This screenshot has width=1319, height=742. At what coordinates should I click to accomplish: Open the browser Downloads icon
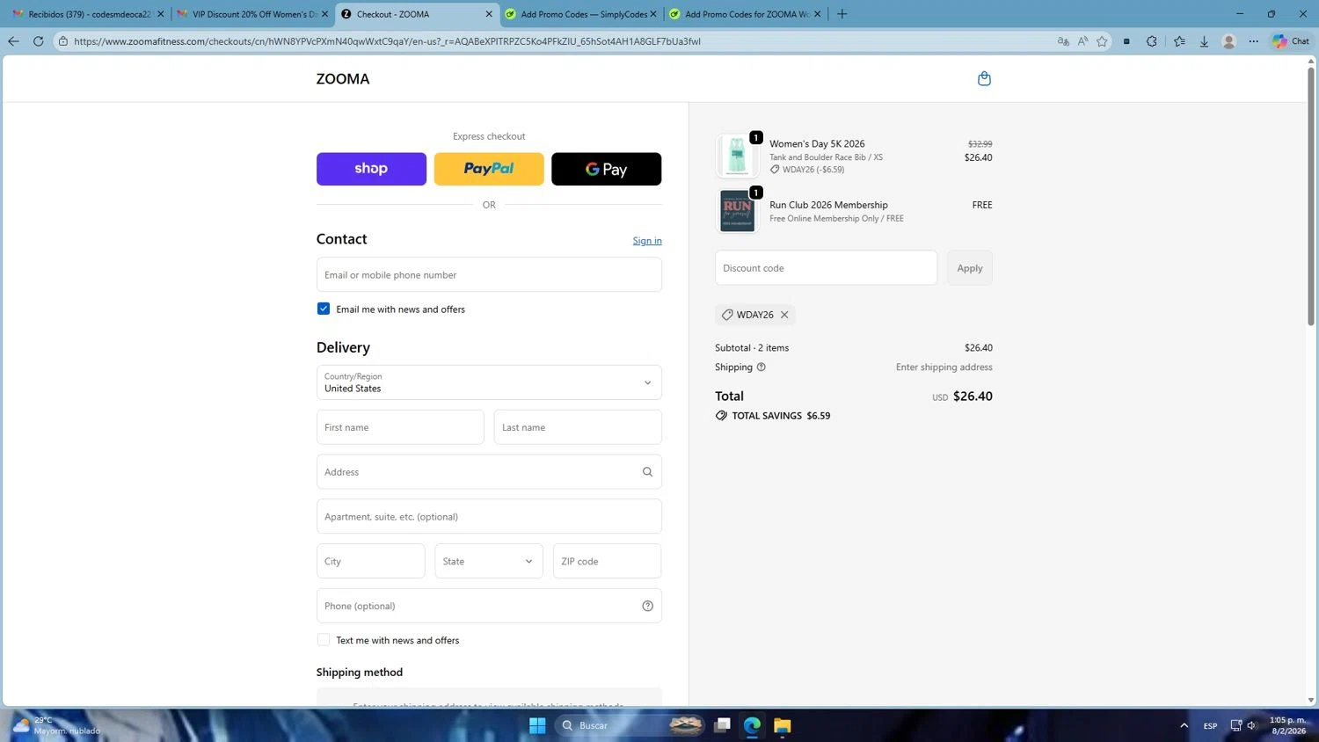[1204, 41]
